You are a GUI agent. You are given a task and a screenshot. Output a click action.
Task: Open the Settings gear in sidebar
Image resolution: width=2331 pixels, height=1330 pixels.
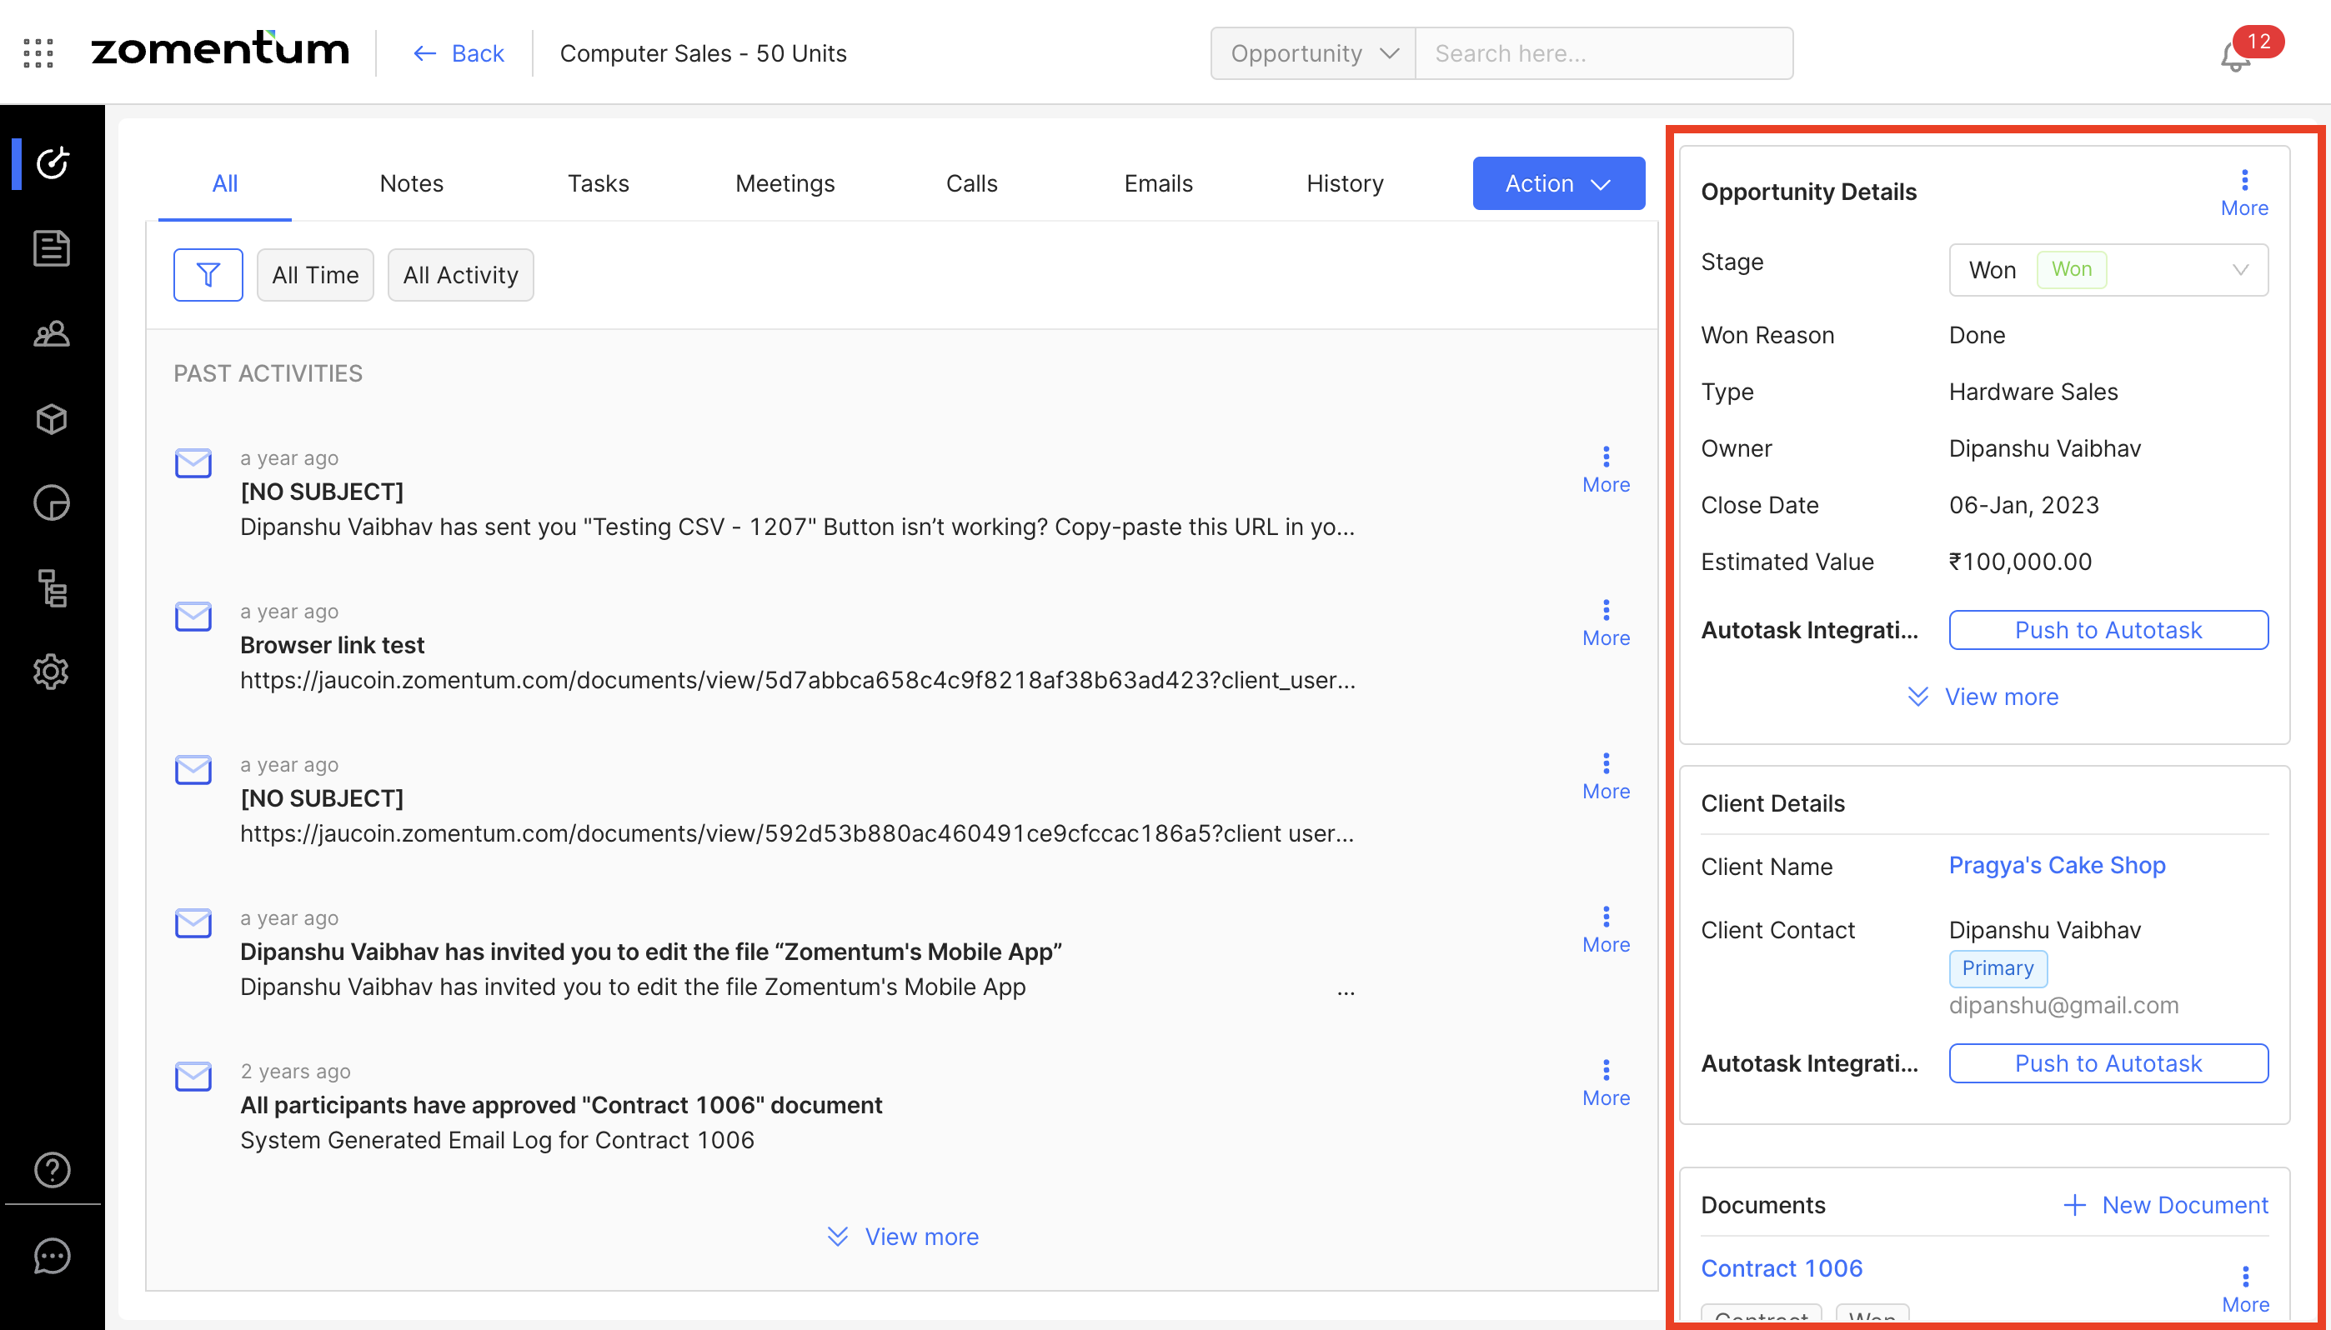pyautogui.click(x=51, y=672)
